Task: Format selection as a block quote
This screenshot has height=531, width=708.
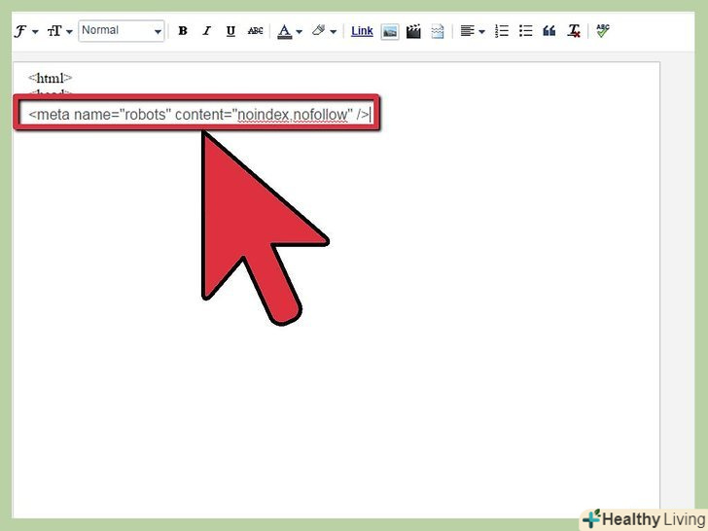Action: pyautogui.click(x=549, y=31)
